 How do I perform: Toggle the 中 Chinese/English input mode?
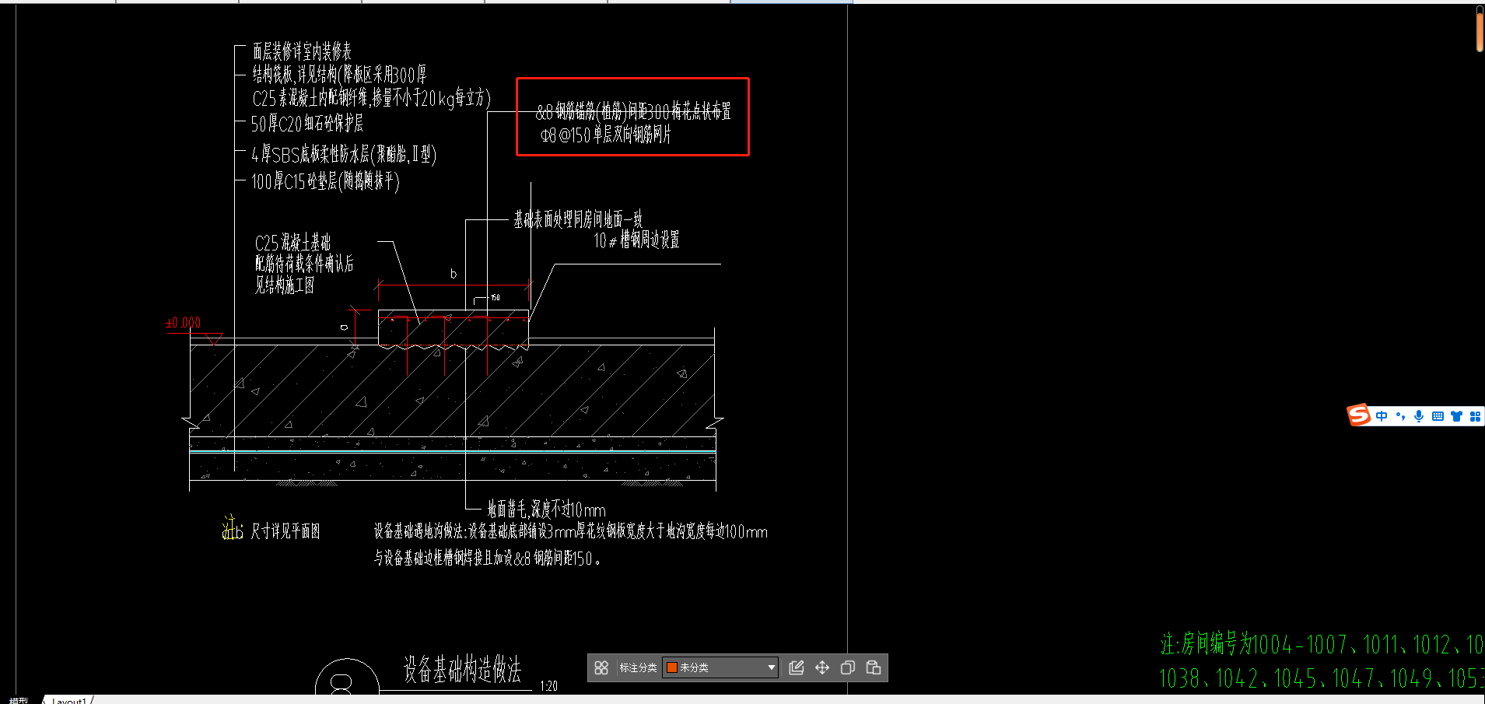tap(1382, 416)
